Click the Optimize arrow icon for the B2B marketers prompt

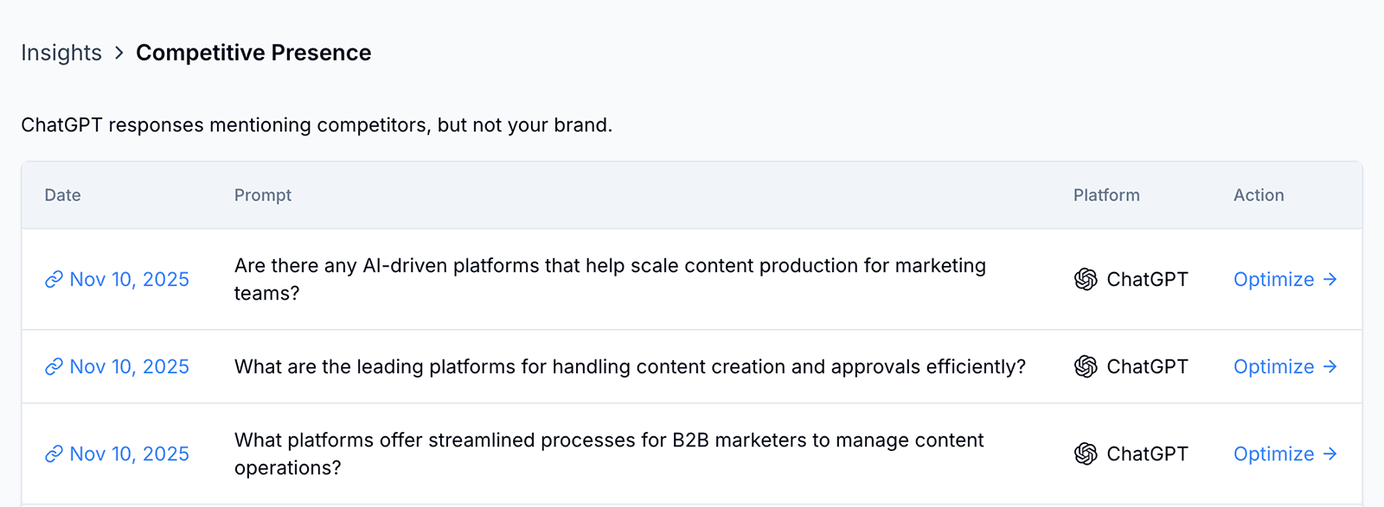[x=1330, y=454]
